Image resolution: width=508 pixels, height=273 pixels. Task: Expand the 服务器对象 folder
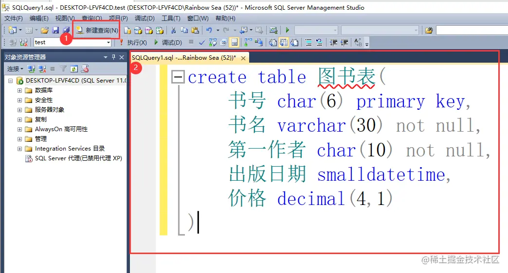[x=19, y=110]
